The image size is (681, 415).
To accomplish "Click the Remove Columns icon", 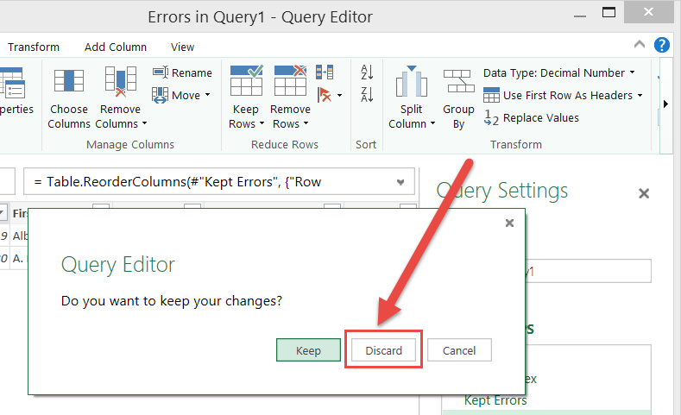I will pyautogui.click(x=120, y=82).
